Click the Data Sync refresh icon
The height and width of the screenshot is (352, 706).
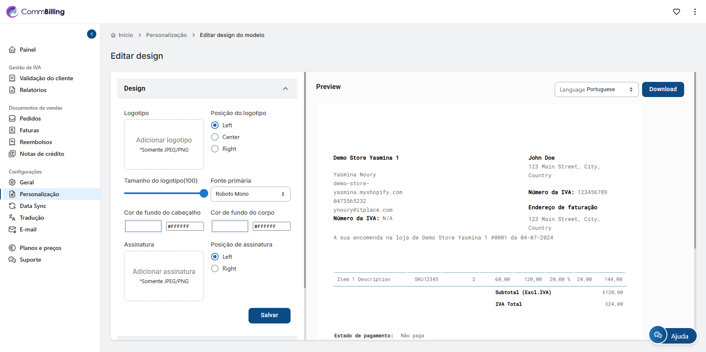tap(12, 206)
